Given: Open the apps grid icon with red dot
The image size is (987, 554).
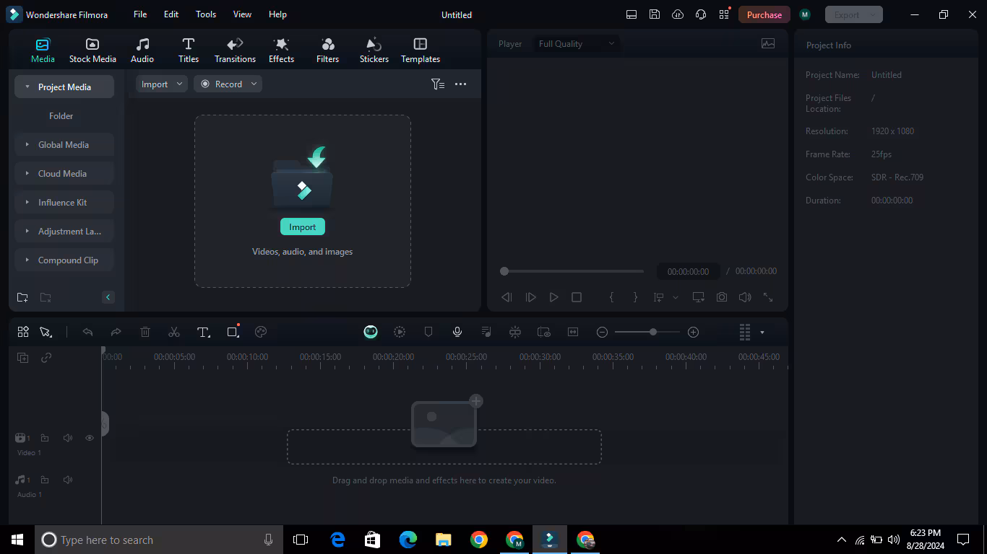Looking at the screenshot, I should pos(724,14).
